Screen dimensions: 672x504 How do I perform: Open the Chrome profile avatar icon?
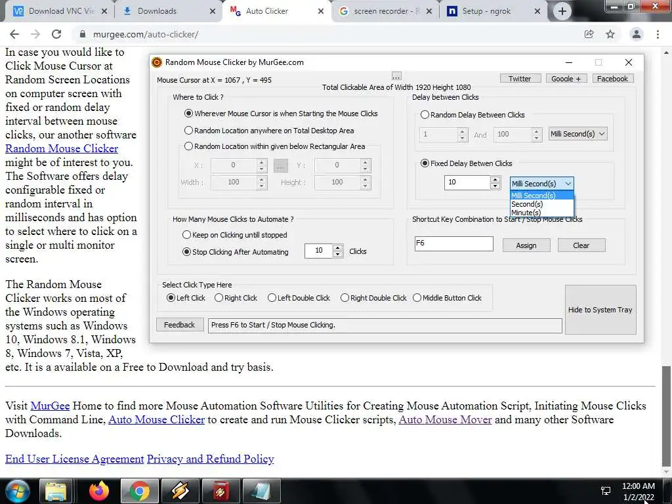[637, 34]
